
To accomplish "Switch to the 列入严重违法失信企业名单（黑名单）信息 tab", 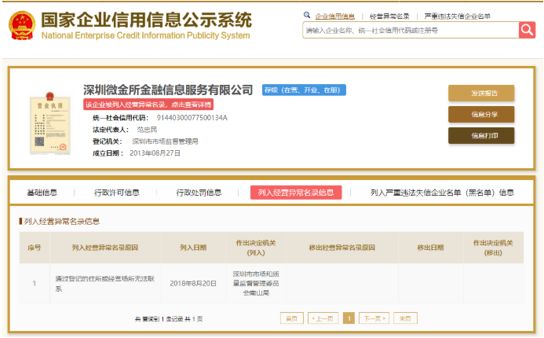I will coord(442,193).
